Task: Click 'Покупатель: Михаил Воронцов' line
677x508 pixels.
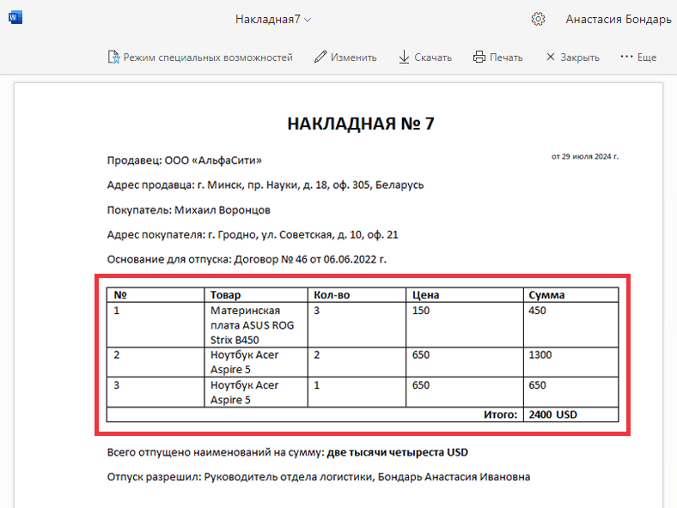Action: [189, 210]
